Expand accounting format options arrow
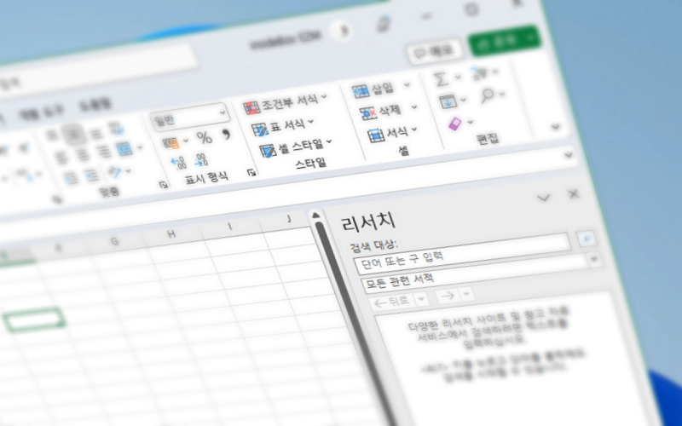The image size is (682, 426). pos(186,141)
